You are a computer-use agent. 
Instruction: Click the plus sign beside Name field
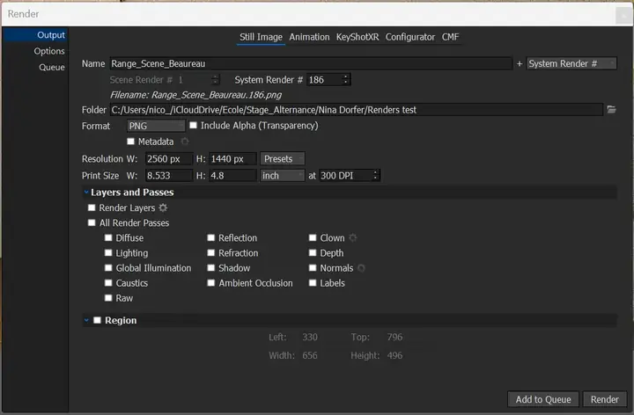coord(520,64)
